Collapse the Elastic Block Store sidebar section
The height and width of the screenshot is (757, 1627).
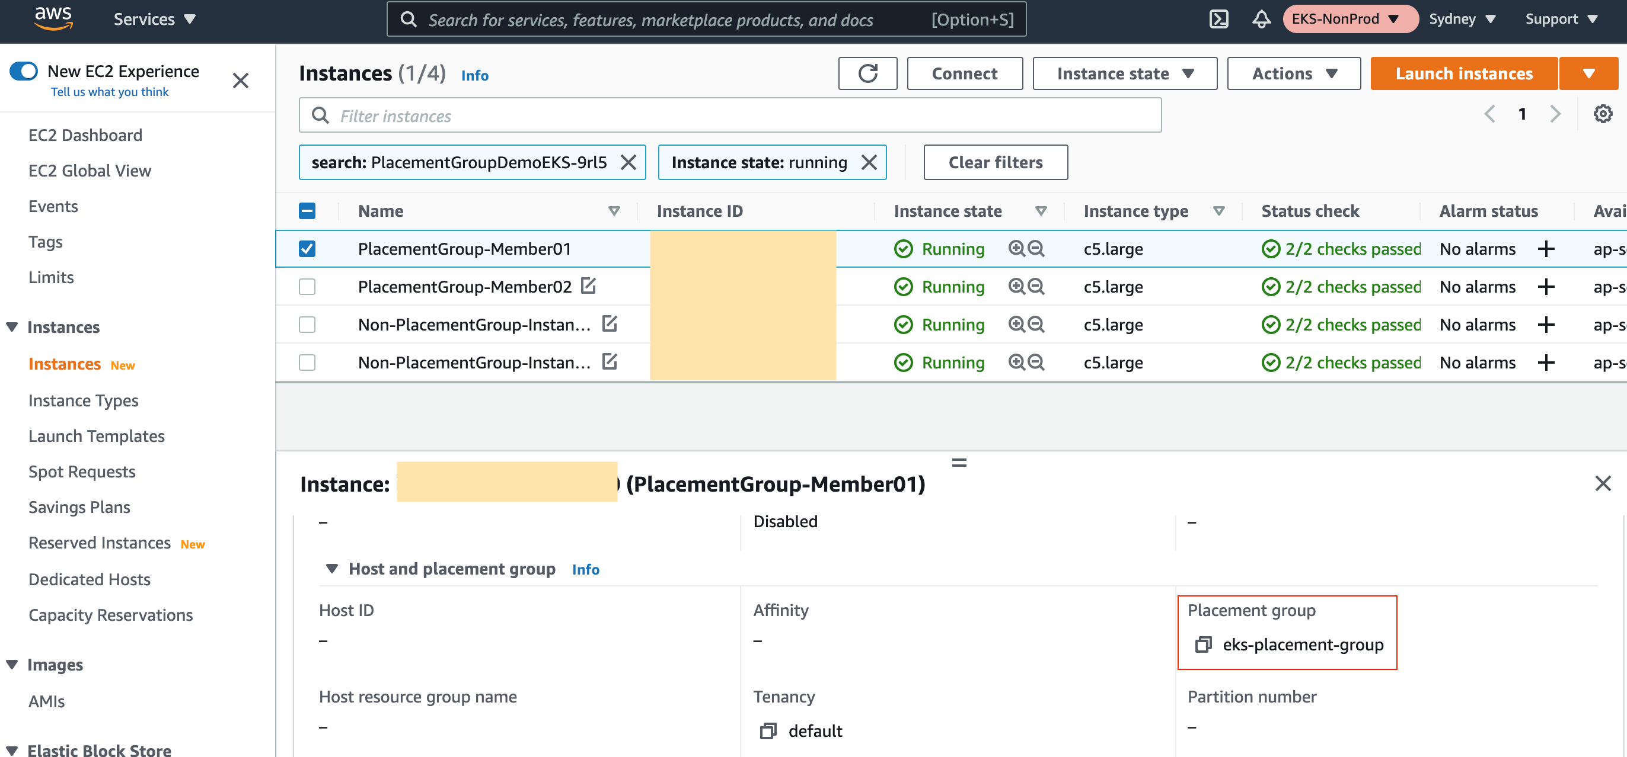coord(12,750)
